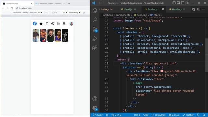Open the Extensions view
The height and width of the screenshot is (117, 208).
[x=95, y=48]
